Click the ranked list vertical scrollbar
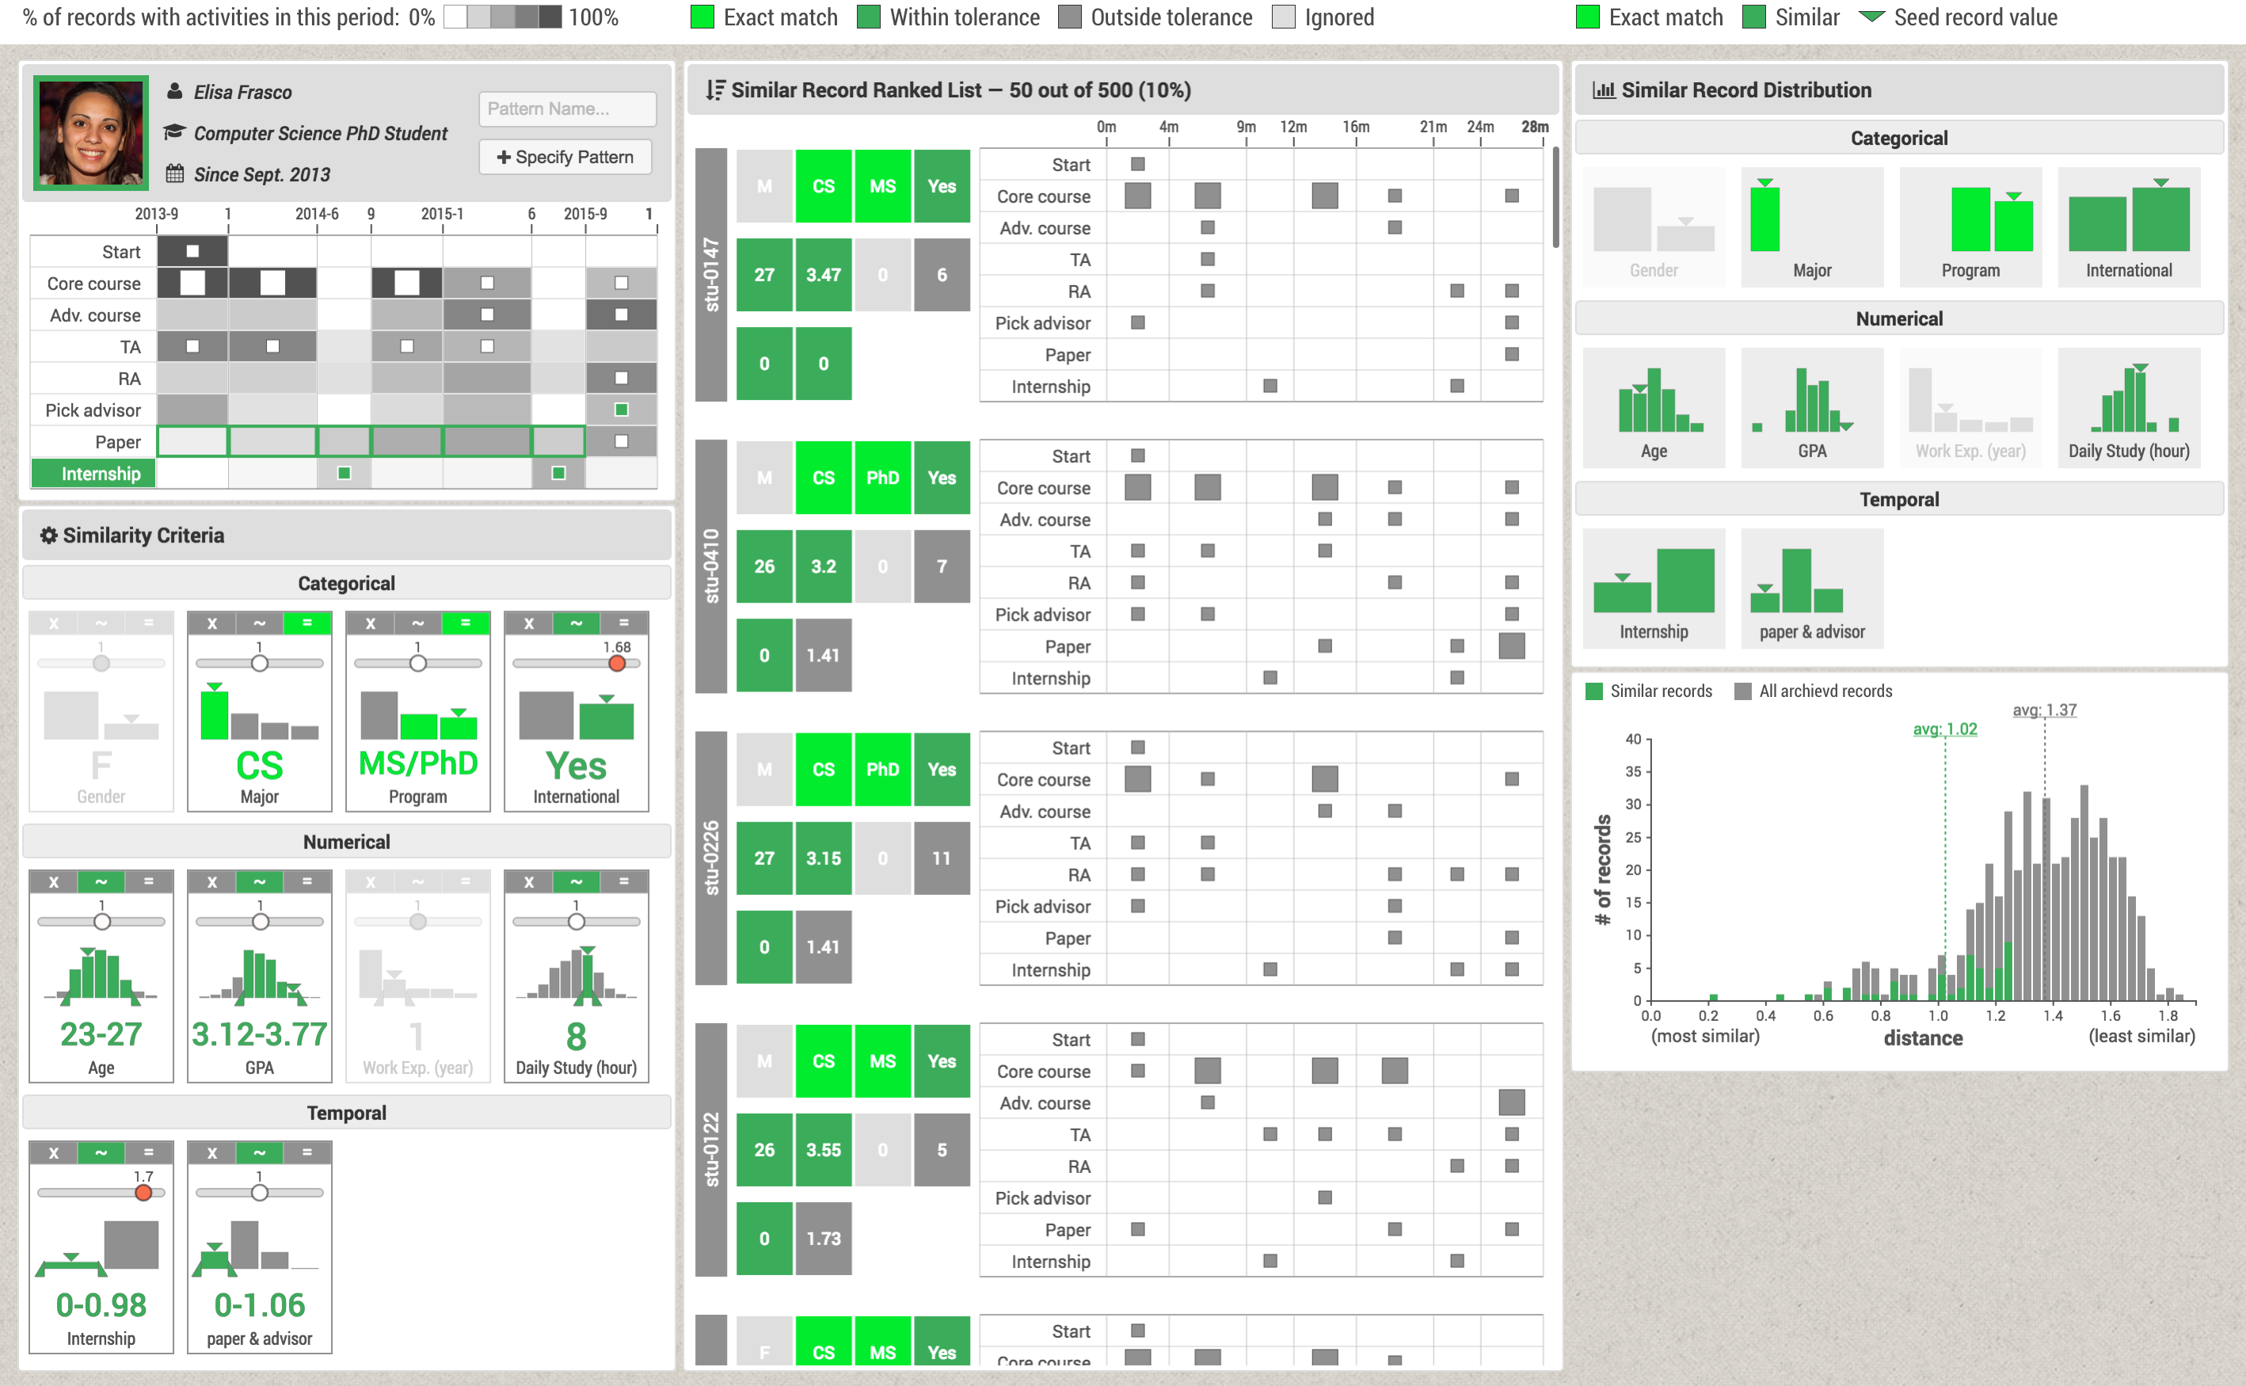This screenshot has width=2246, height=1386. [1555, 197]
